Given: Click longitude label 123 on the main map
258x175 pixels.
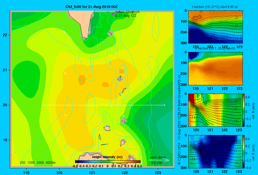Looking at the screenshot, I should pyautogui.click(x=158, y=172).
